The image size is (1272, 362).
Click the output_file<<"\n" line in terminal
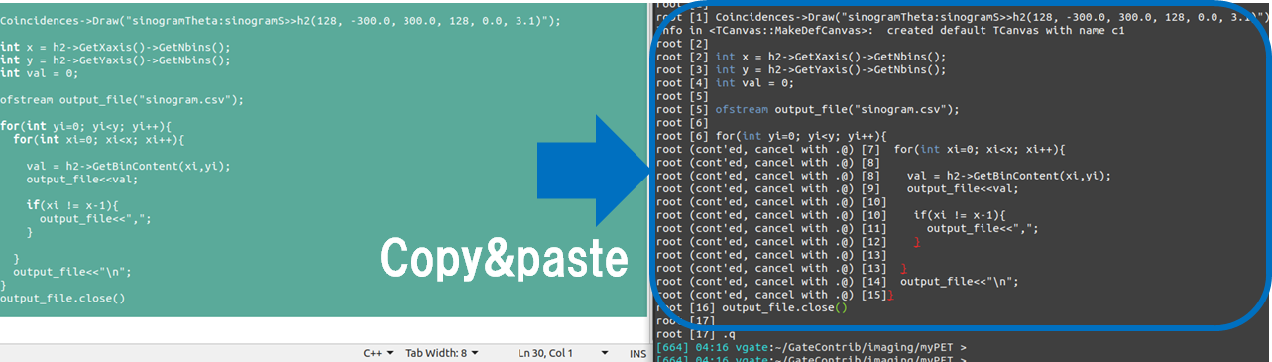[838, 281]
